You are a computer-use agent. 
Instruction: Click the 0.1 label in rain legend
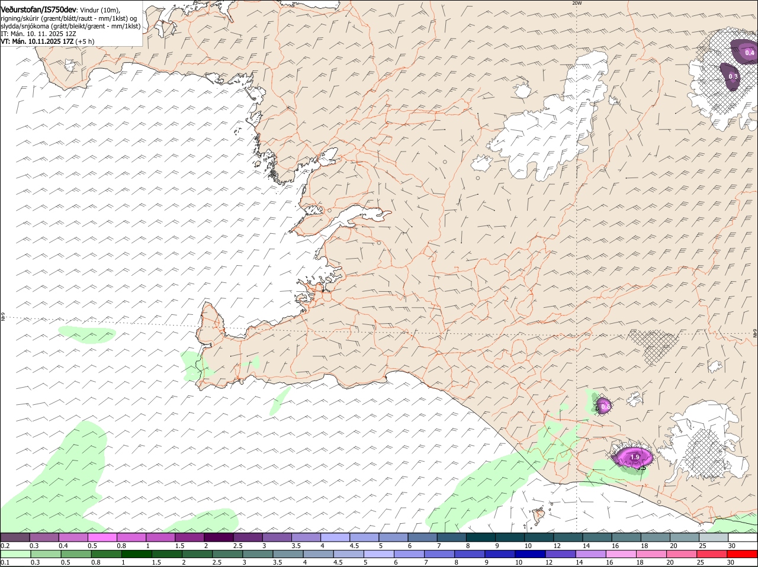[5, 563]
